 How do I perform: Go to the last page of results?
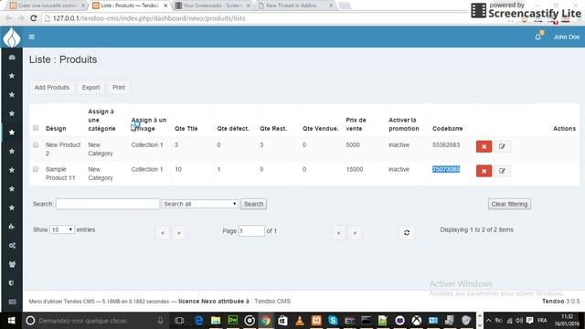coord(355,232)
